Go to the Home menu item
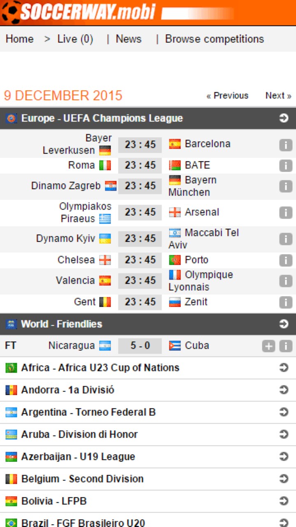 (19, 39)
